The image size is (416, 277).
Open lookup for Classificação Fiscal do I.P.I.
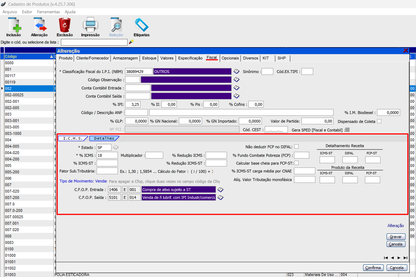(x=237, y=72)
